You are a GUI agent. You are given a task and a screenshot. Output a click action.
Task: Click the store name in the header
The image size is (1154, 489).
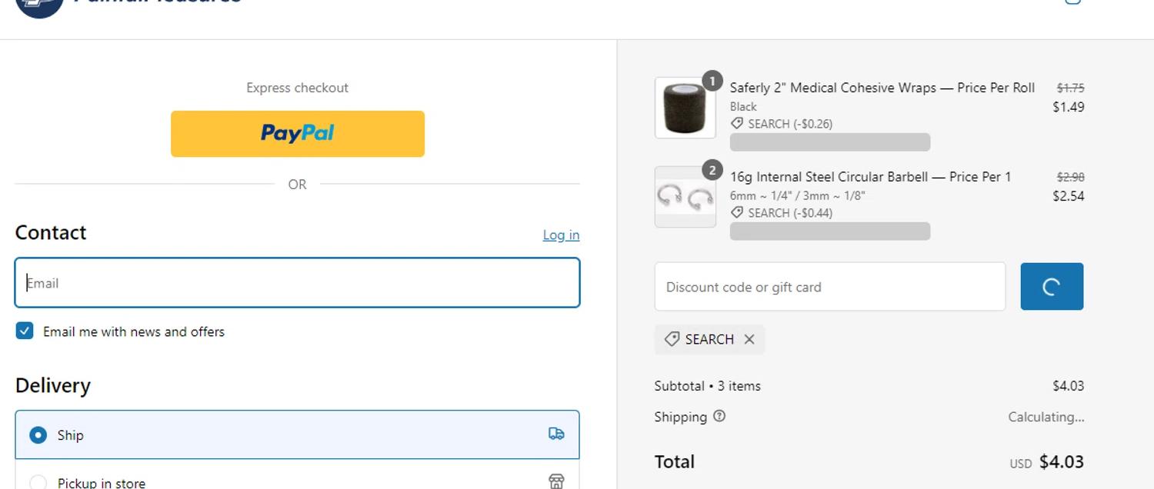point(158,3)
